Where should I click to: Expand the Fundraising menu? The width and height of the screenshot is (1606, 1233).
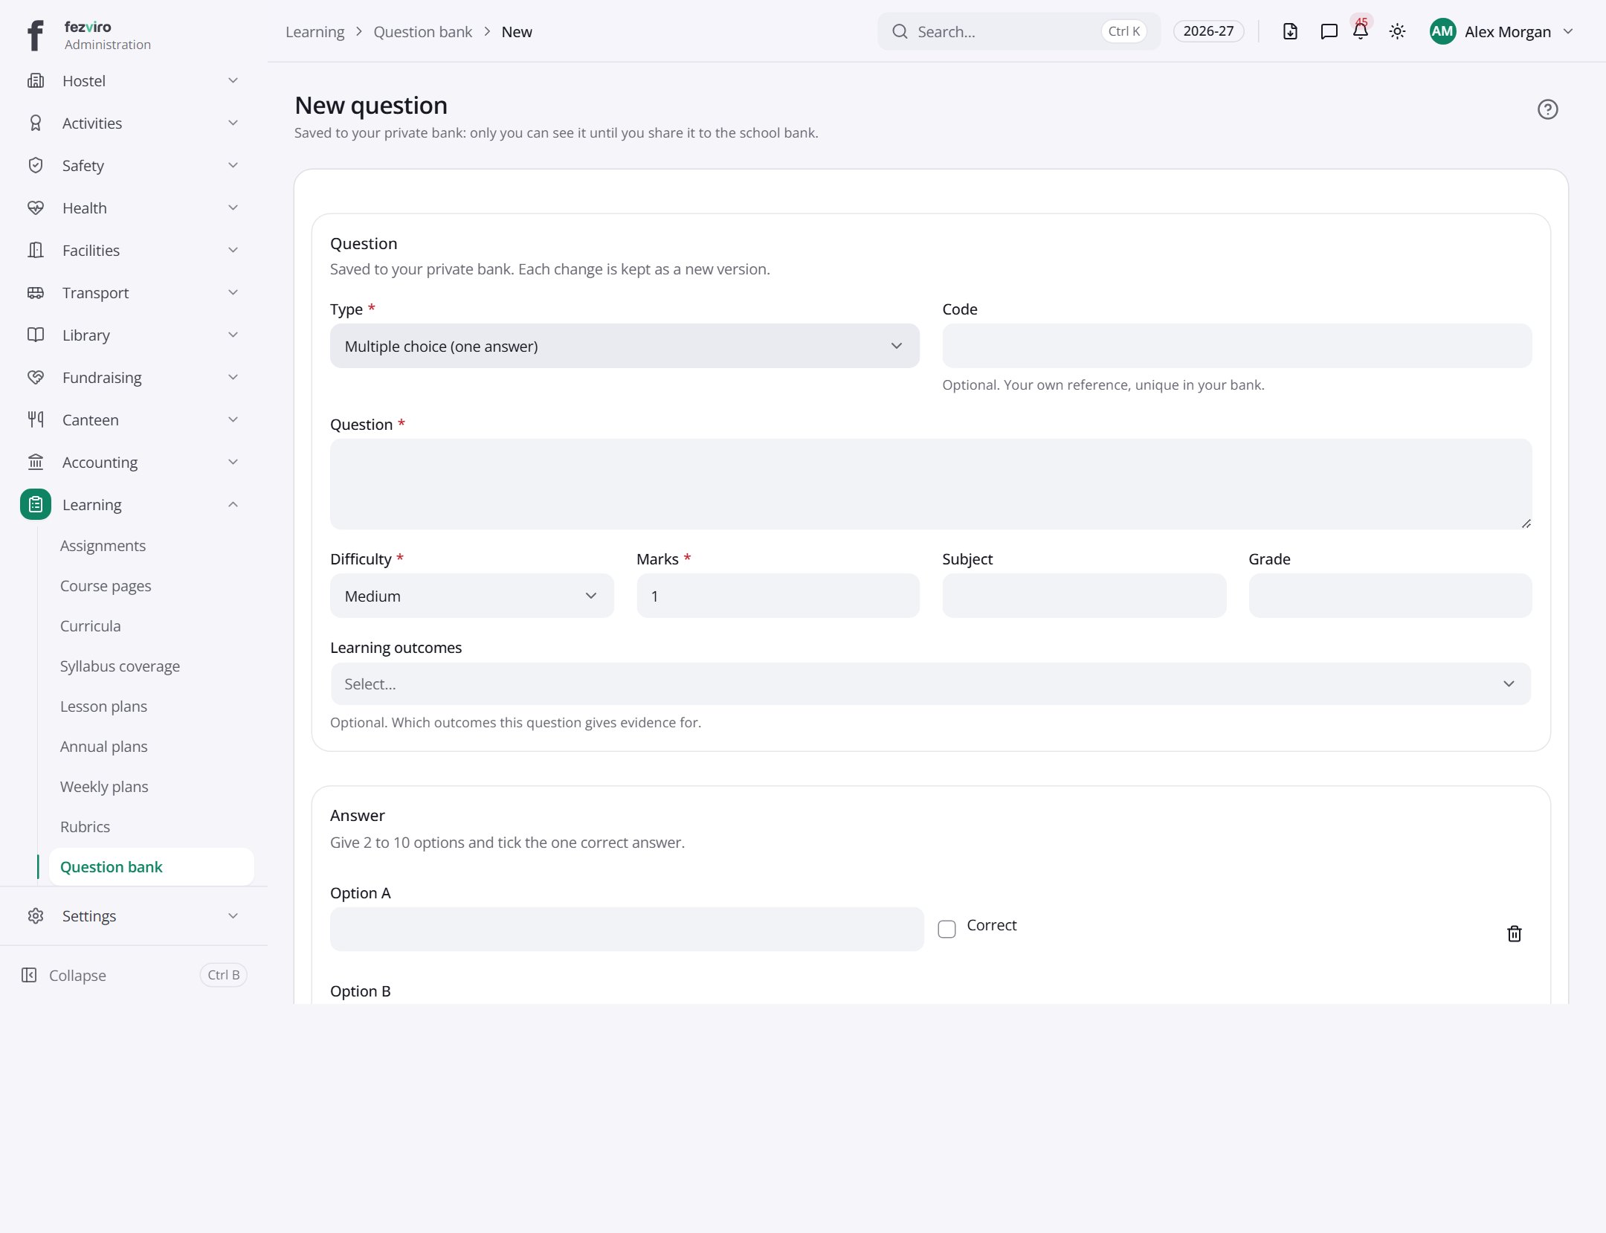(x=134, y=377)
